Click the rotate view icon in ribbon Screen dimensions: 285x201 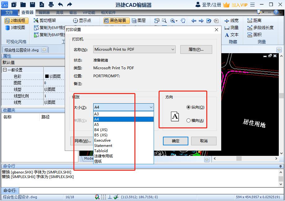209,21
